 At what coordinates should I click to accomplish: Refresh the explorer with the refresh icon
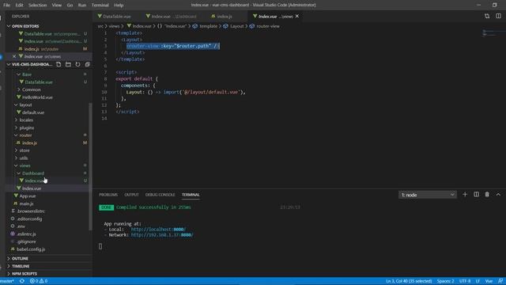tap(77, 64)
